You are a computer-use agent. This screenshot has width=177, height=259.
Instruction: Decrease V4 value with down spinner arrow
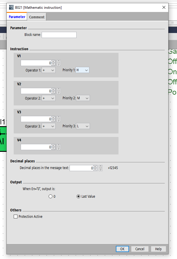(x=53, y=148)
